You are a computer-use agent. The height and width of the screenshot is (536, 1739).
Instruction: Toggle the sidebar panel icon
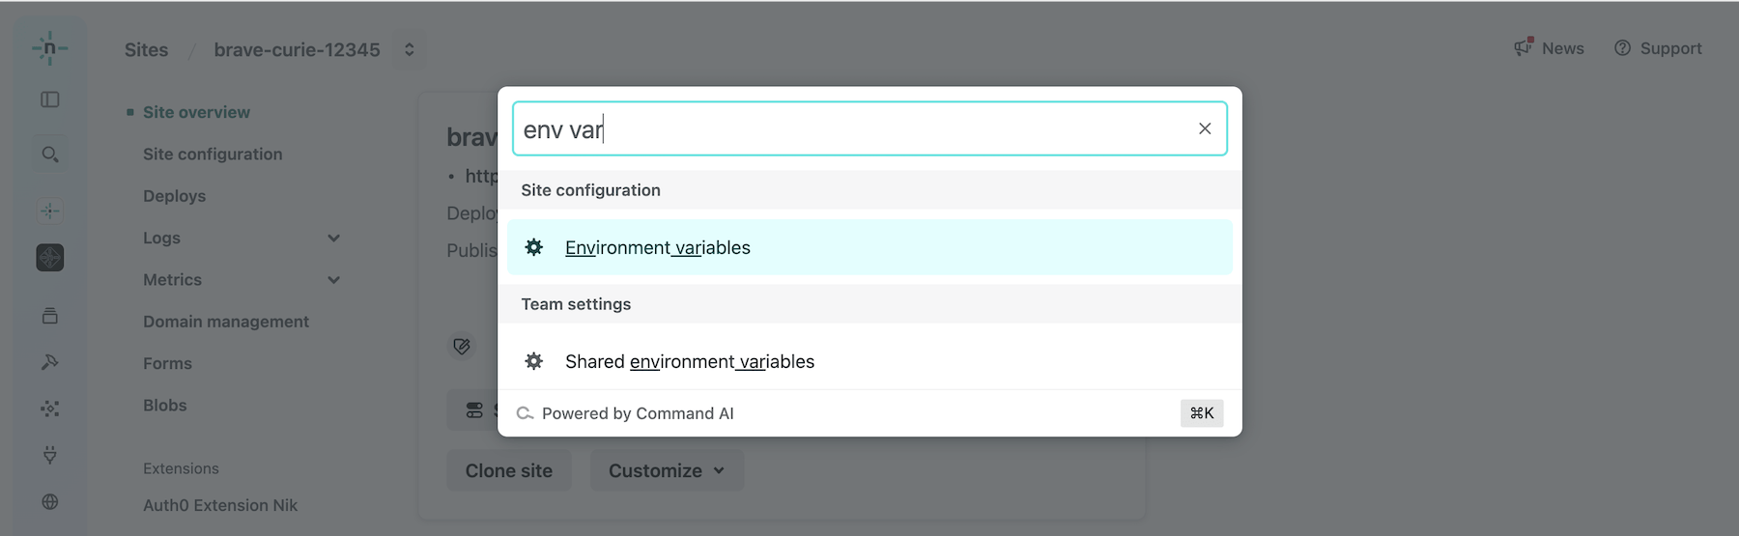(x=50, y=99)
